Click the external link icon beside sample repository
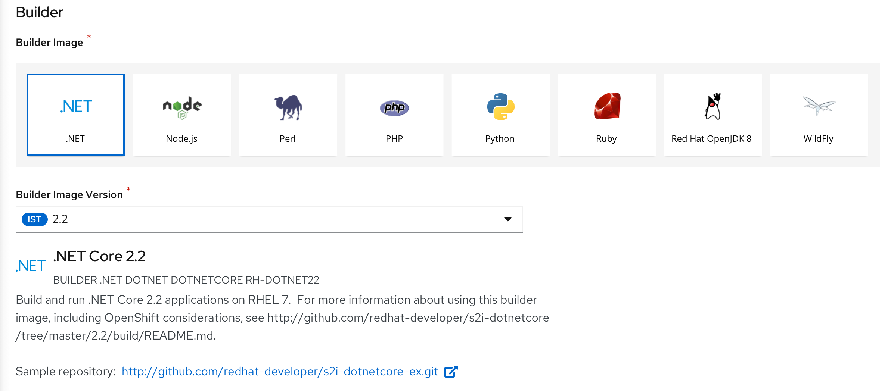 pyautogui.click(x=451, y=372)
